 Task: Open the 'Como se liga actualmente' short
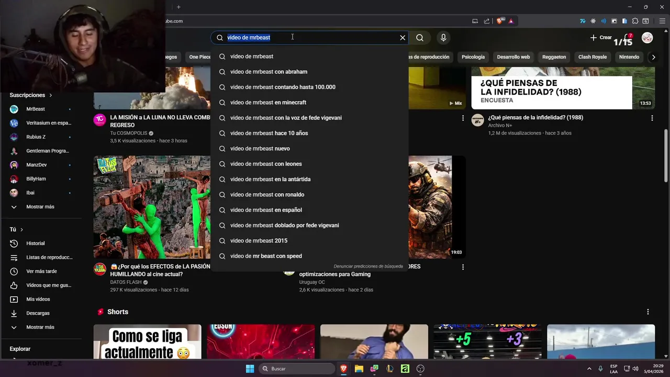147,341
